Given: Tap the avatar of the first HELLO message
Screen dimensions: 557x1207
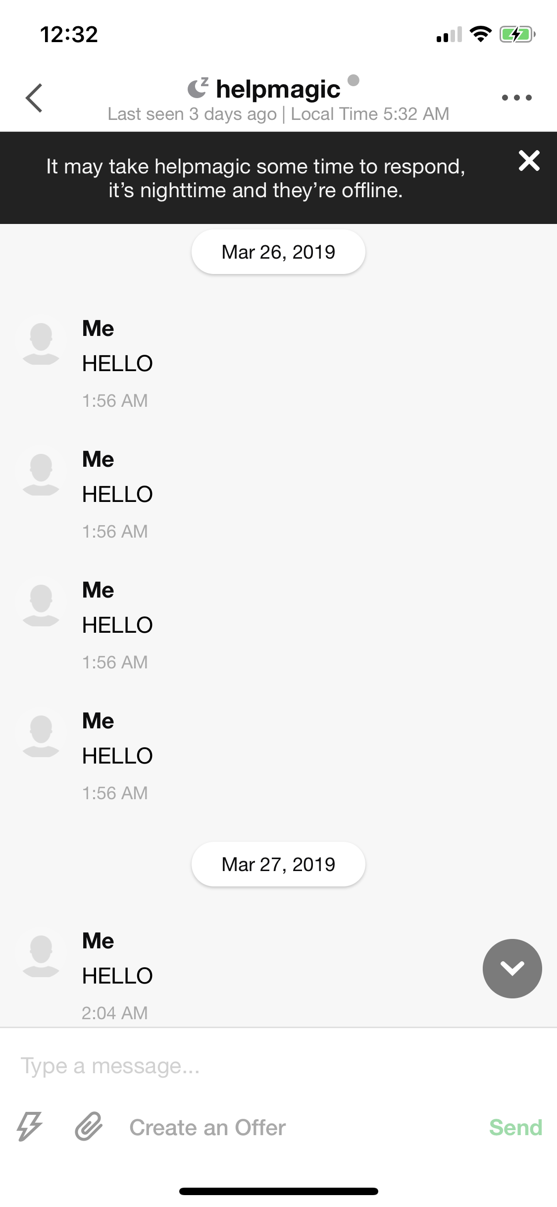Looking at the screenshot, I should 41,342.
